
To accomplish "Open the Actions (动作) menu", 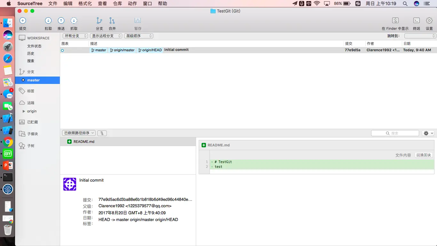I will (x=132, y=4).
